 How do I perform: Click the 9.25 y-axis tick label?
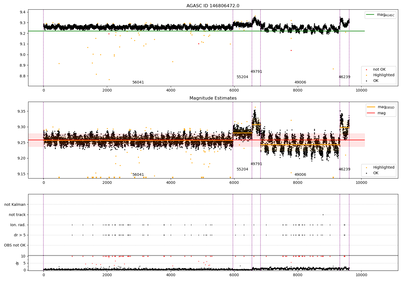(21, 143)
